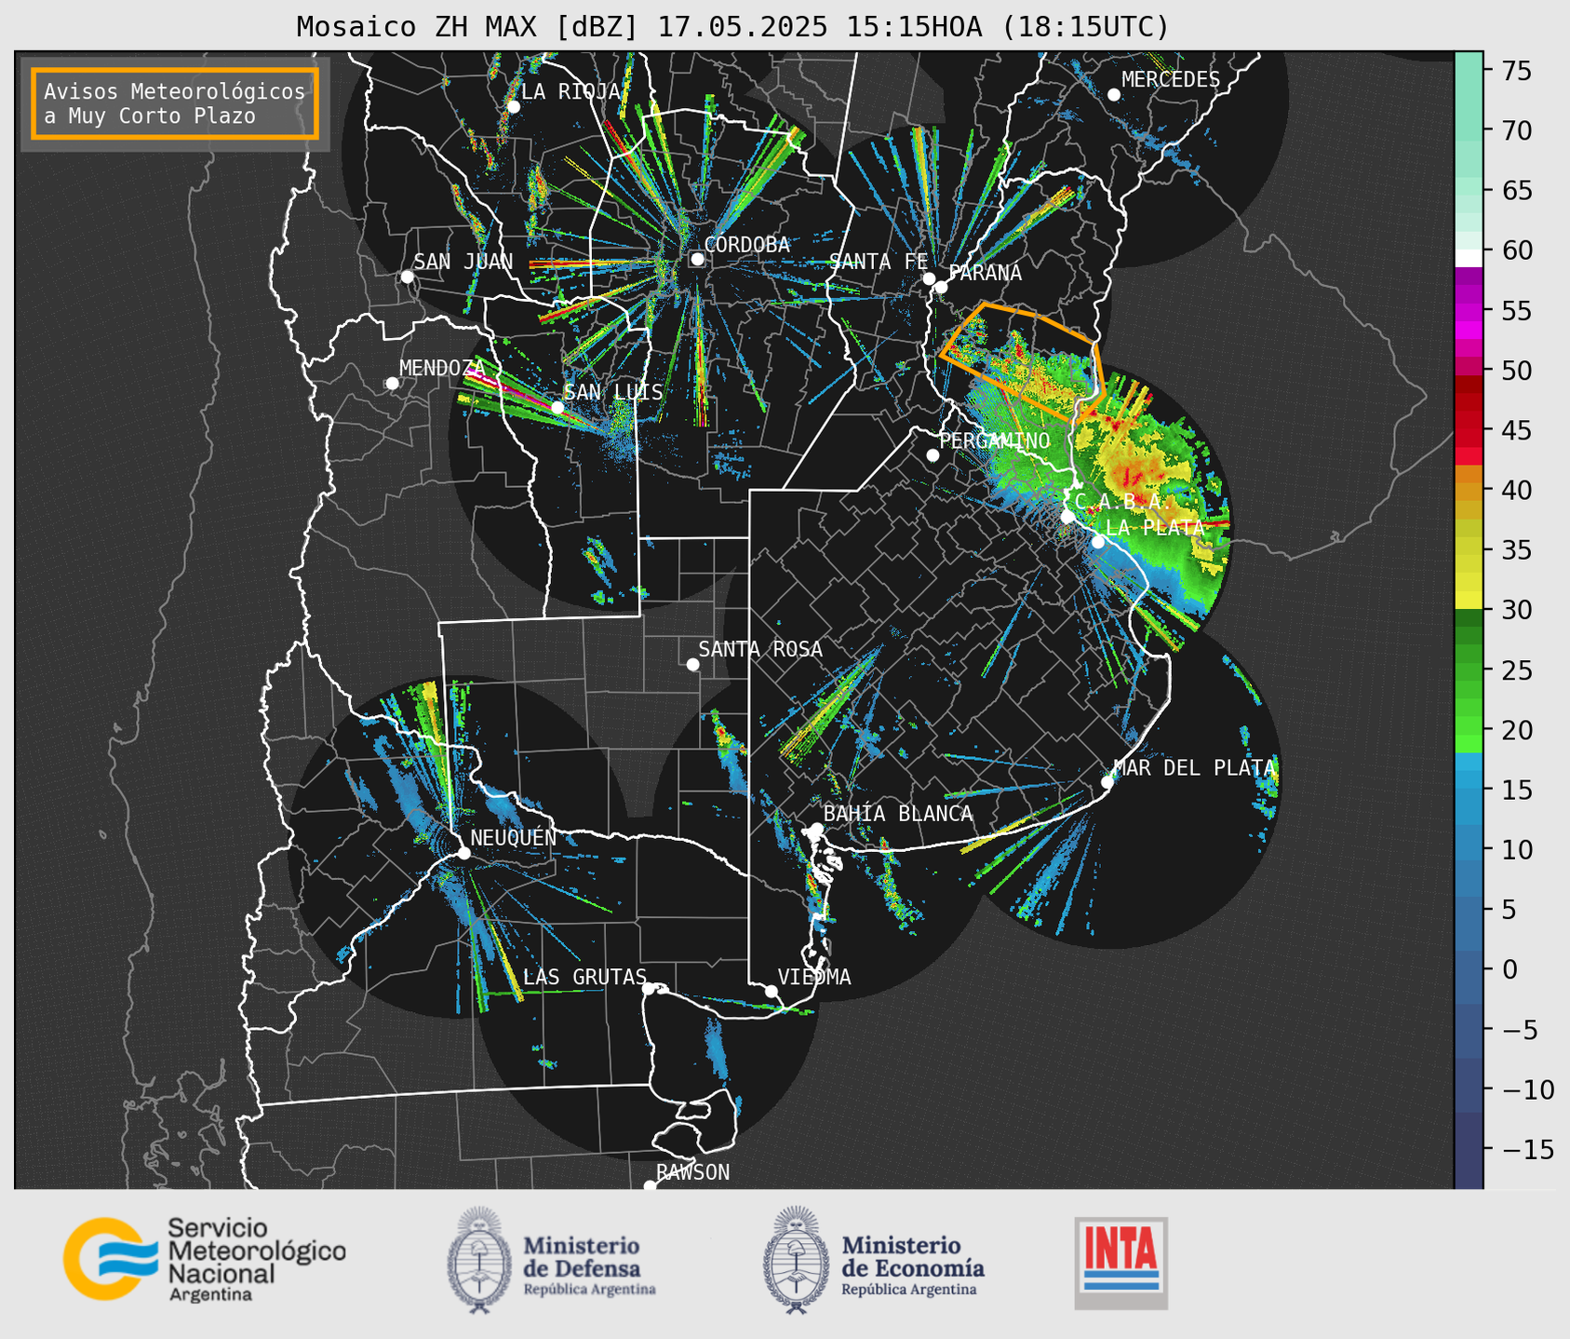Click the SAN JUAN city marker dot
1570x1339 pixels.
407,277
